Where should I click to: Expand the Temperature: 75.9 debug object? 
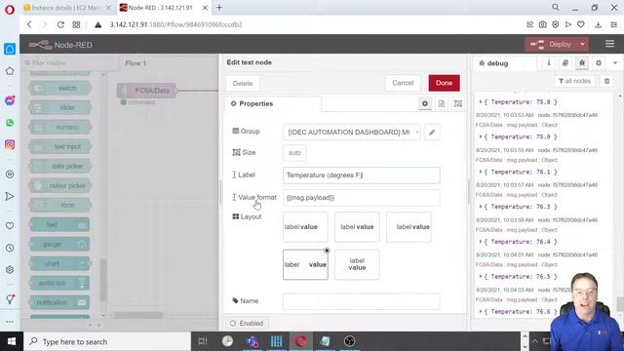coord(481,136)
